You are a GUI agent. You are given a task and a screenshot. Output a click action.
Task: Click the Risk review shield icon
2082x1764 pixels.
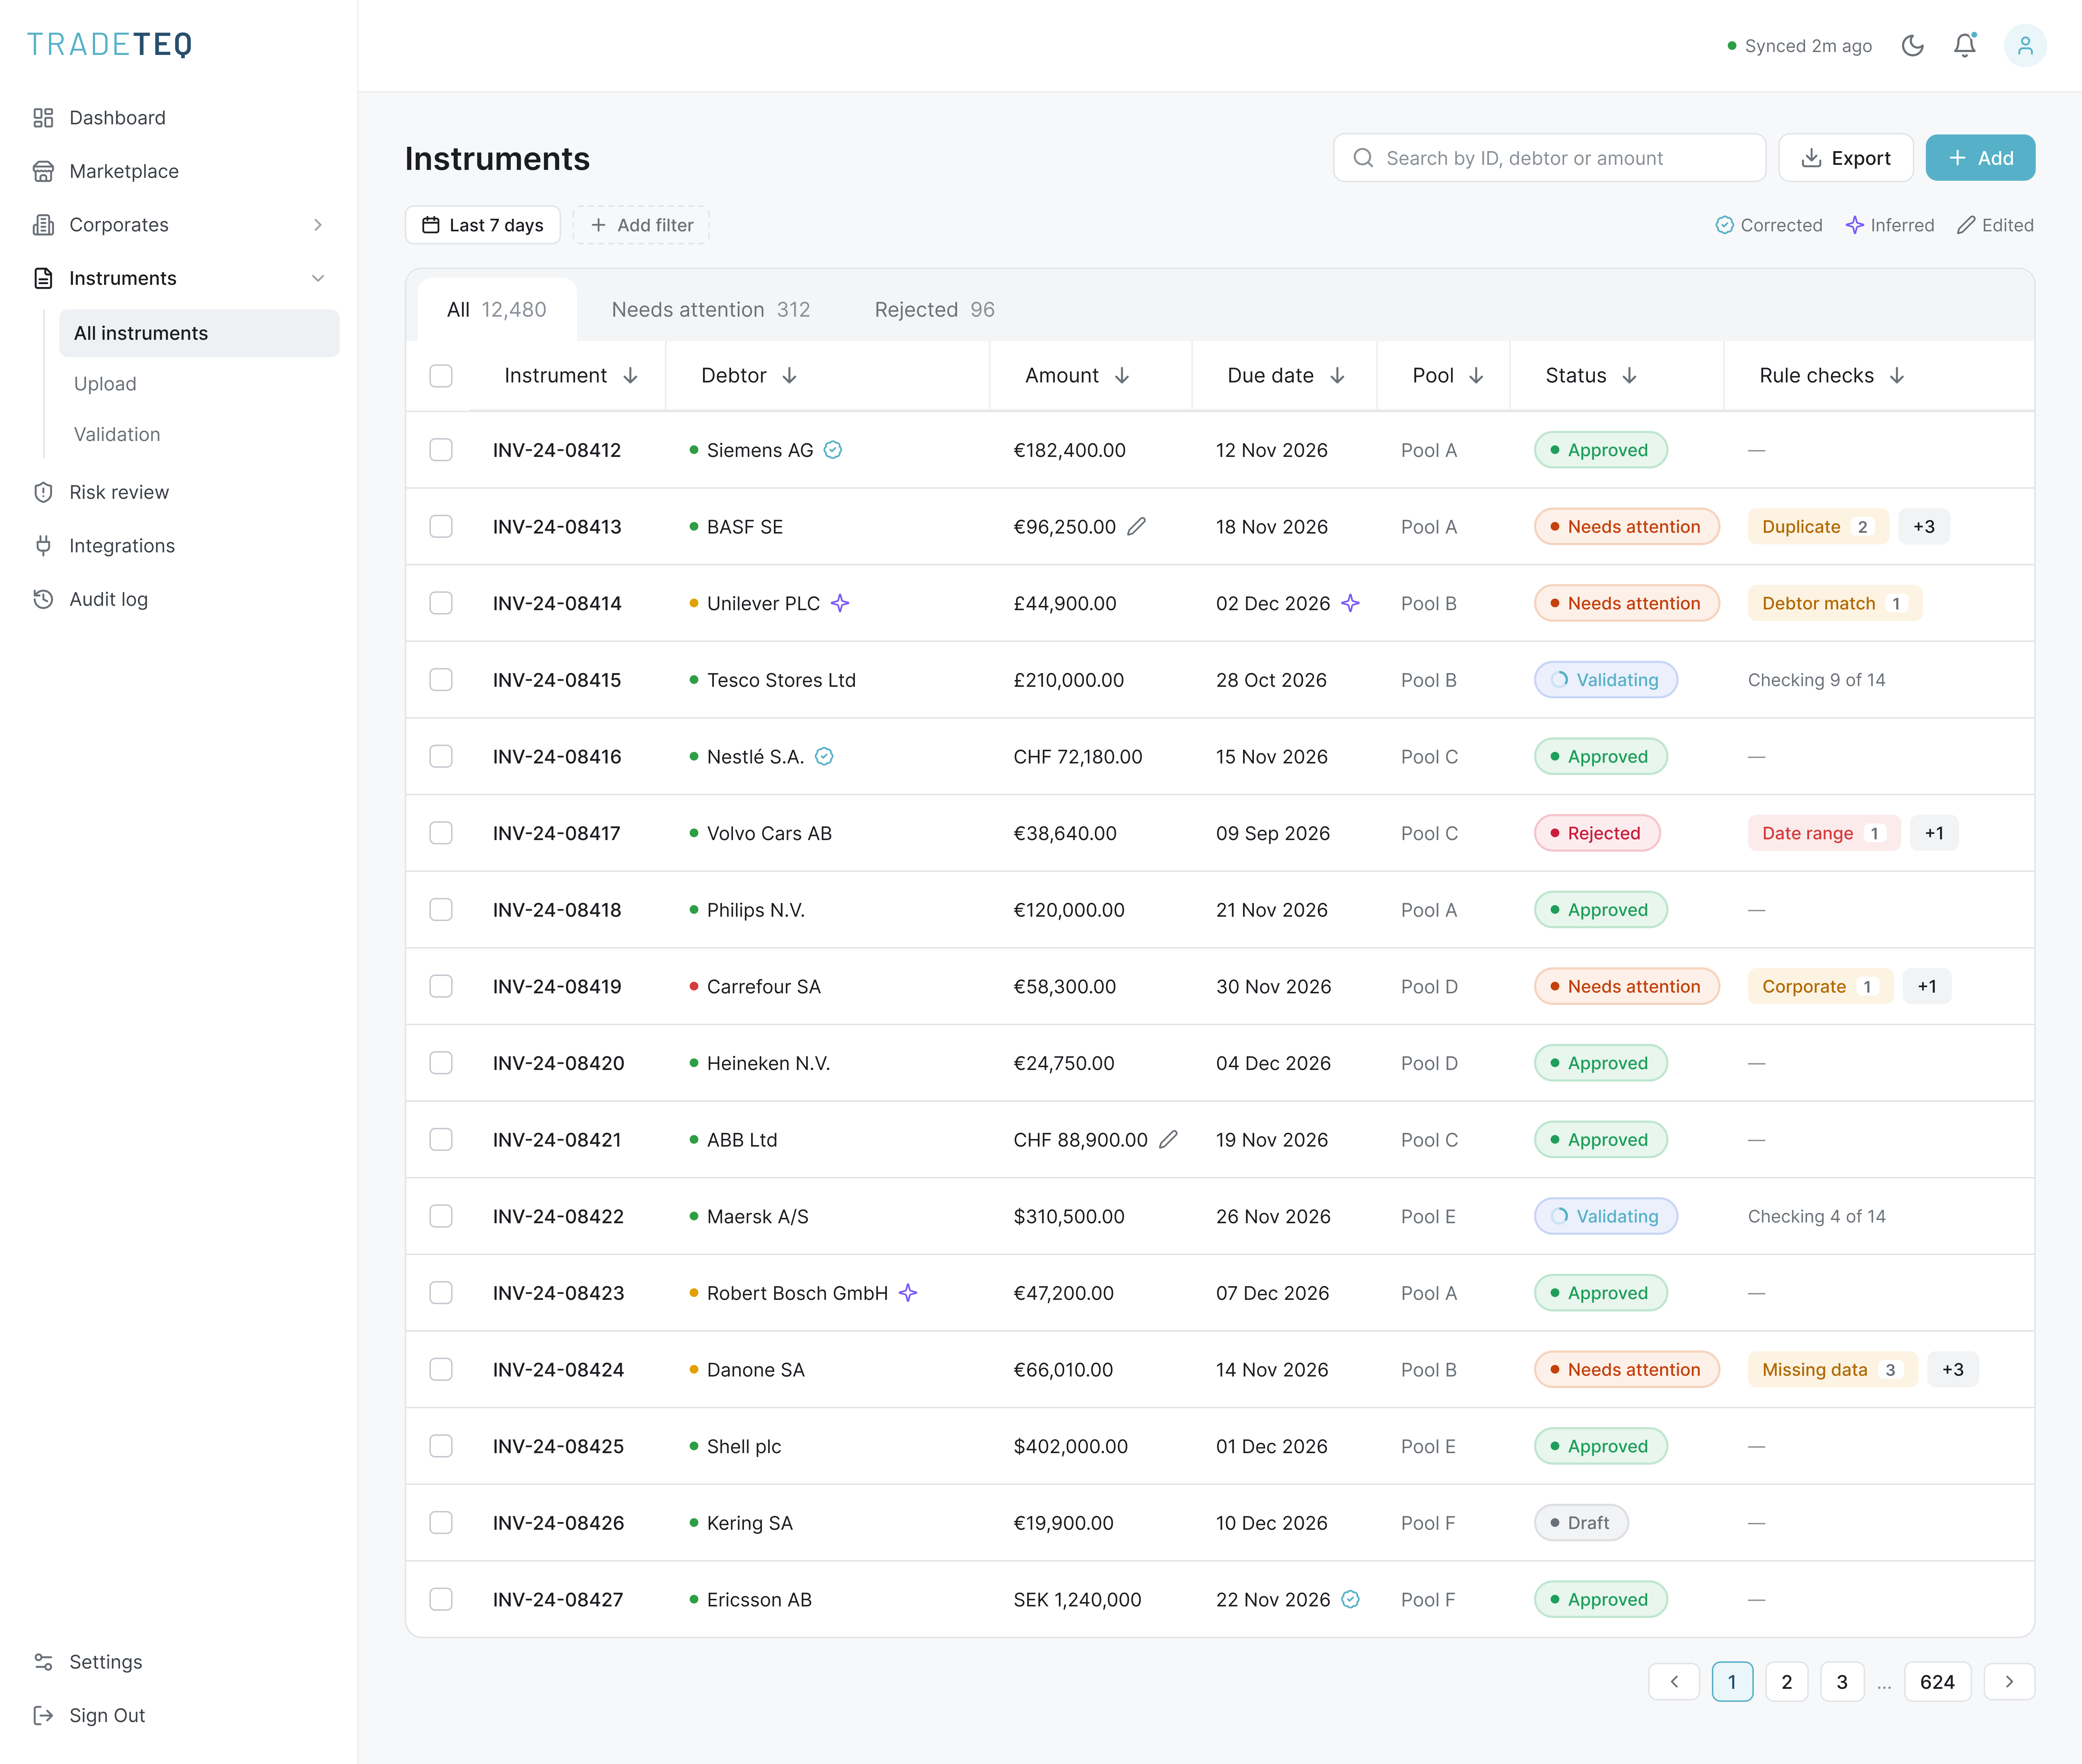coord(43,492)
